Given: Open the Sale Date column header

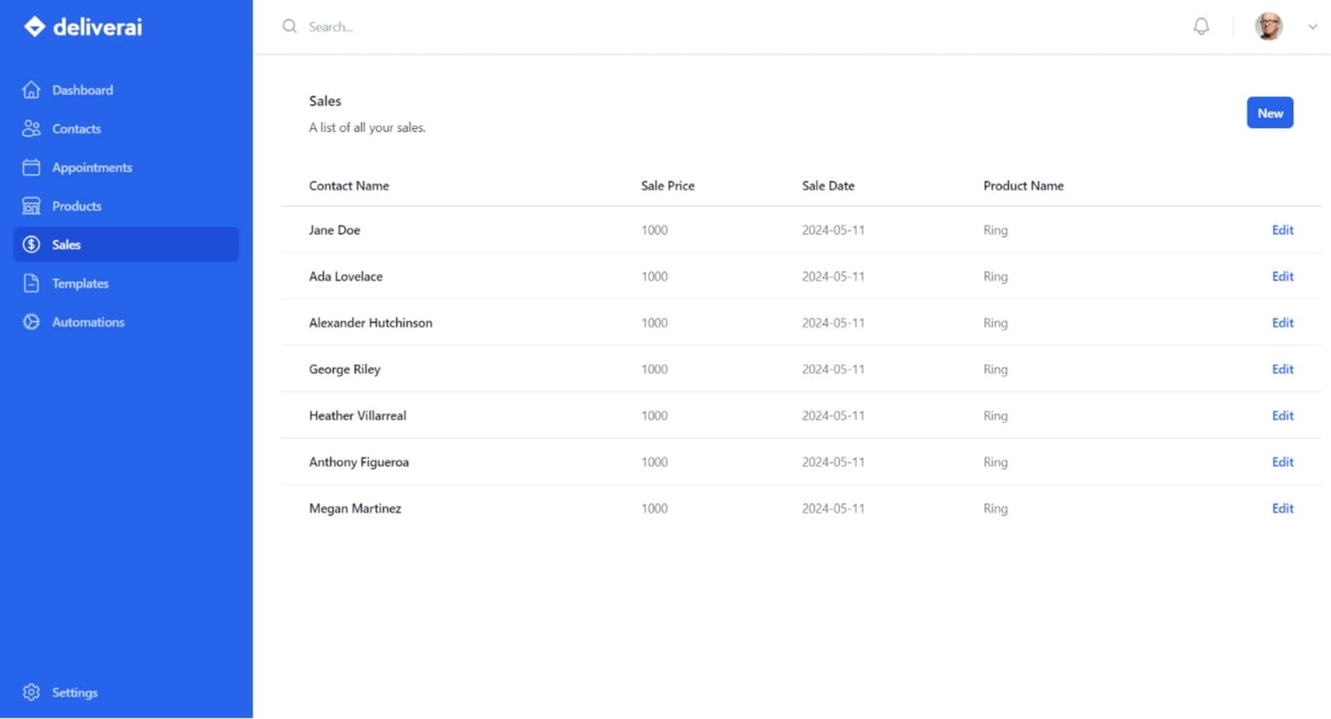Looking at the screenshot, I should tap(827, 185).
